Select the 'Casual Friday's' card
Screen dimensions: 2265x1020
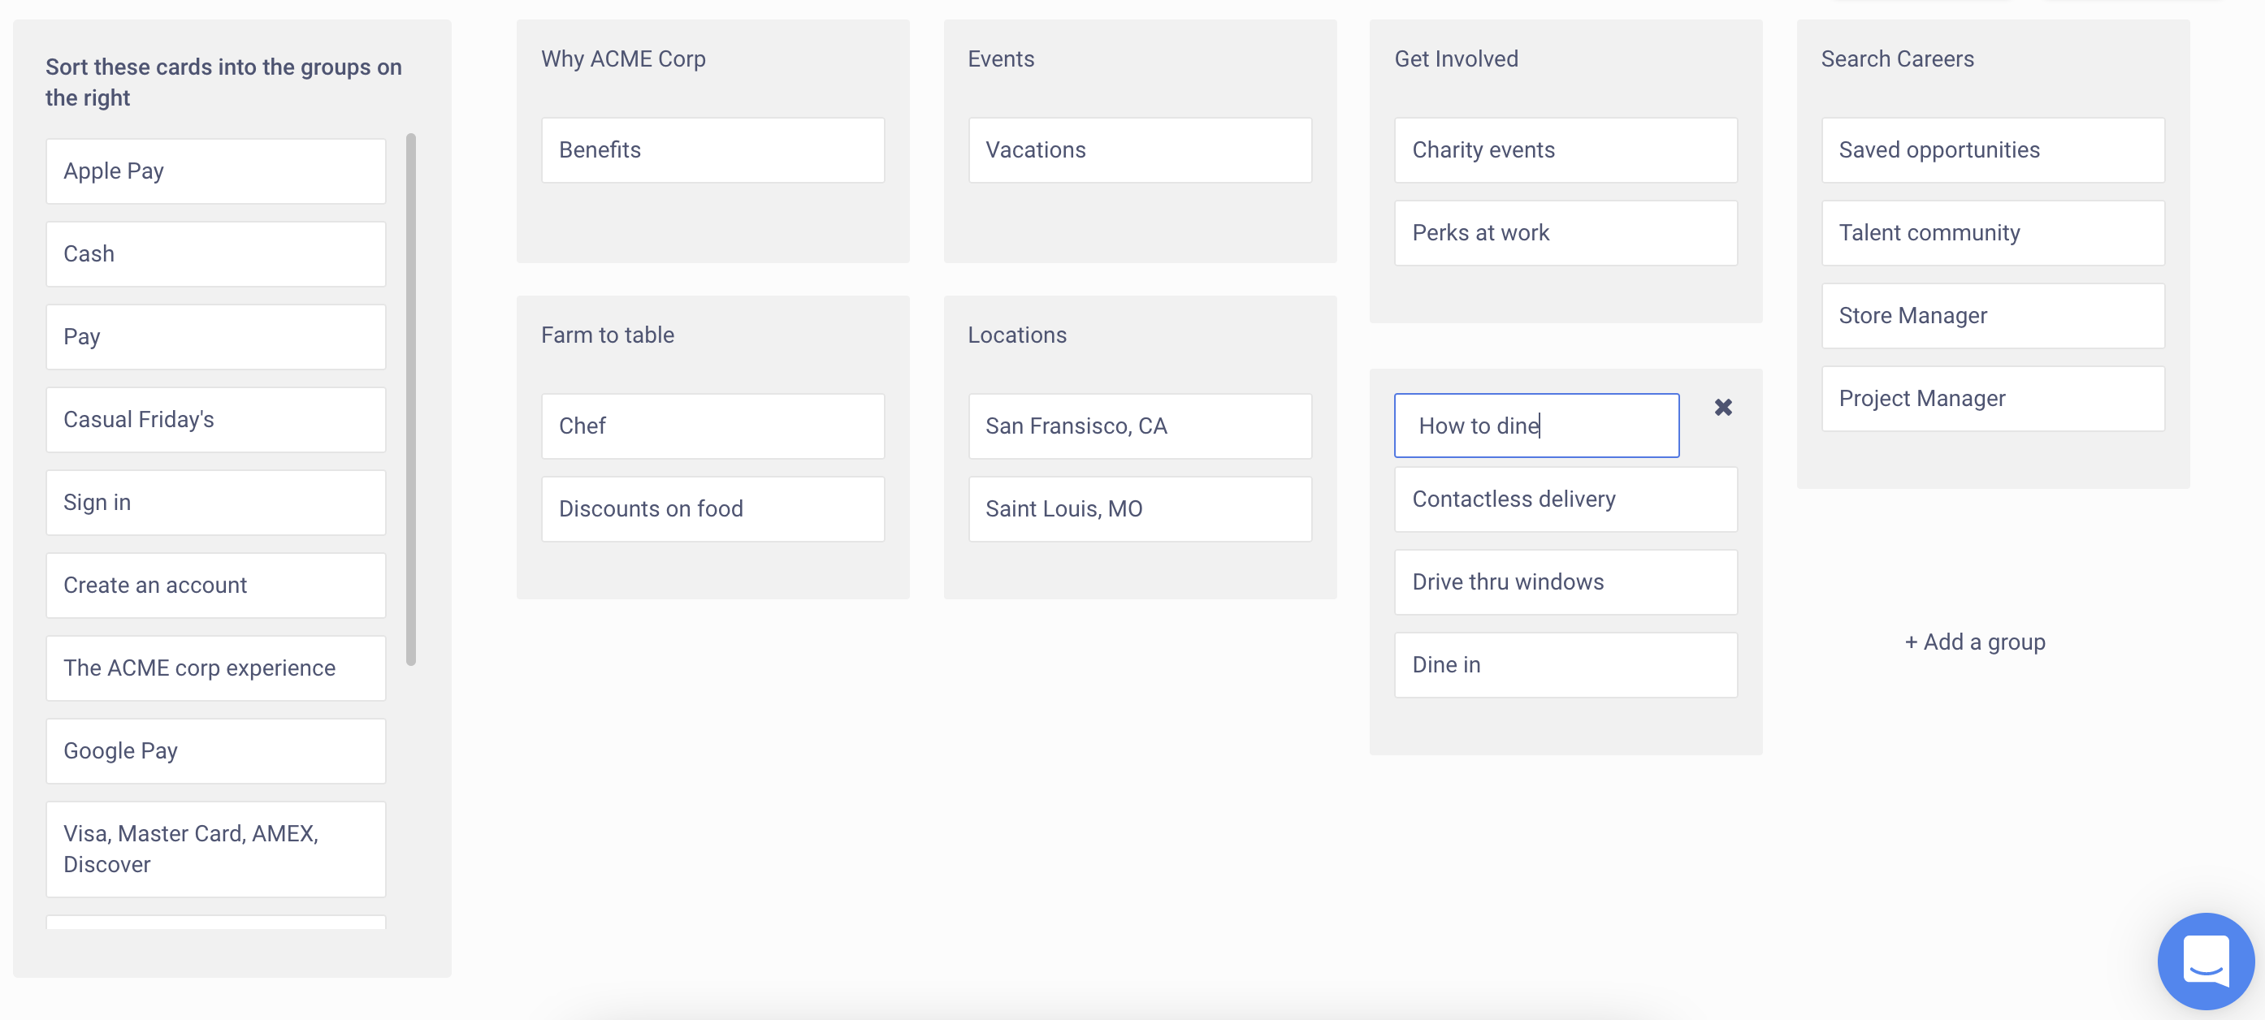[215, 421]
